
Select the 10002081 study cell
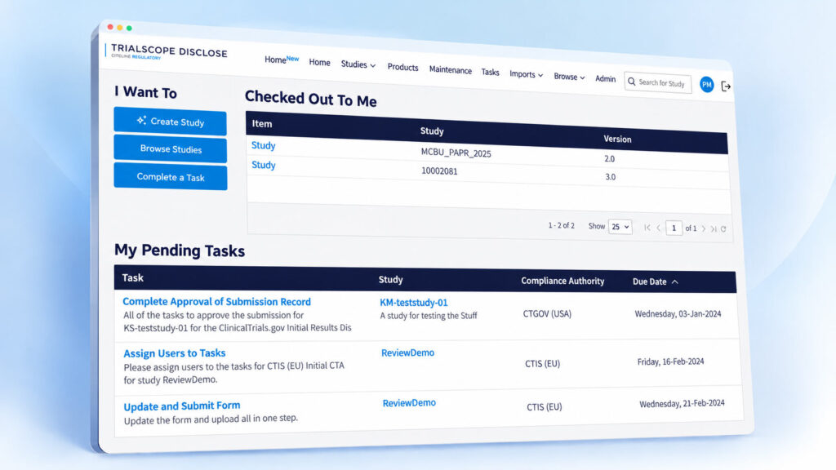coord(439,171)
